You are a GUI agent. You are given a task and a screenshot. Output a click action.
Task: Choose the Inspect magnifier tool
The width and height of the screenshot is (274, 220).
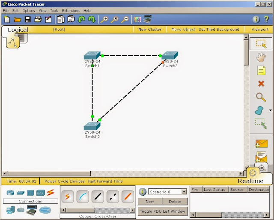[x=261, y=97]
